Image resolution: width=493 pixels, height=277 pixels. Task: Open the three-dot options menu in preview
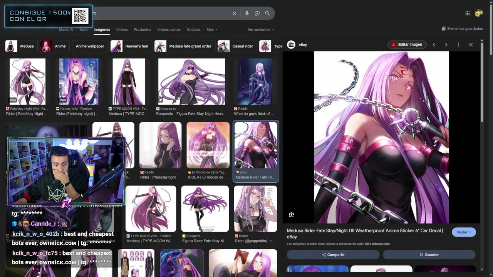pos(458,45)
